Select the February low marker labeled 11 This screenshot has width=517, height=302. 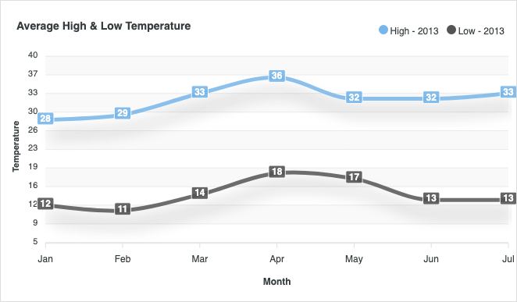point(123,209)
